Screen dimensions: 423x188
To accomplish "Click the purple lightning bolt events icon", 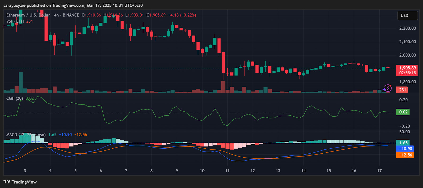I will 388,88.
